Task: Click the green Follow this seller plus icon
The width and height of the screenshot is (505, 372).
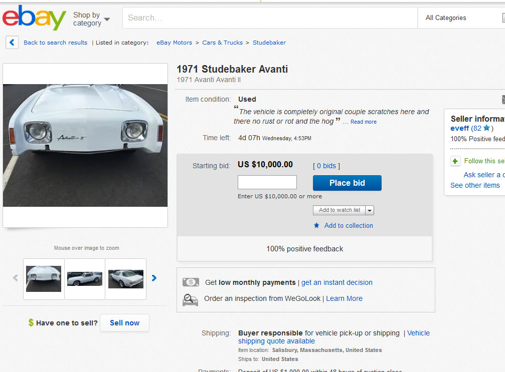Action: pyautogui.click(x=455, y=161)
